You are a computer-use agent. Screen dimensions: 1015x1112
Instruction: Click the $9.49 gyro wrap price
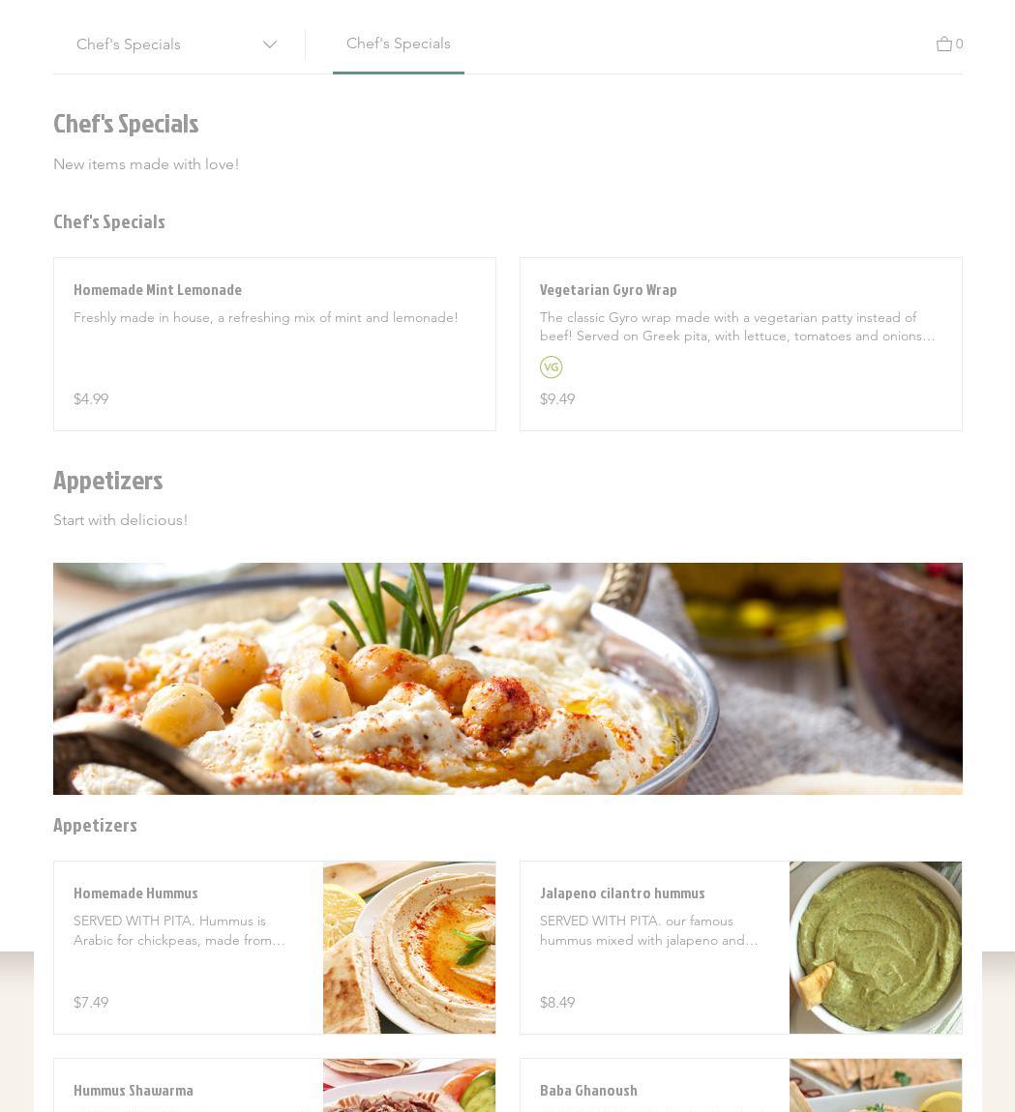(x=557, y=399)
